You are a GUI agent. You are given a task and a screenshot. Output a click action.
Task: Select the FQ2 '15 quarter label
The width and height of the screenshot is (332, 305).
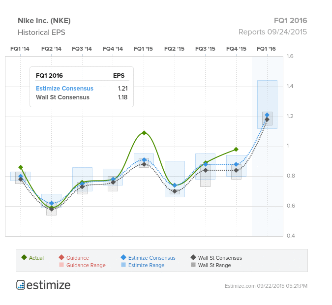pos(175,49)
